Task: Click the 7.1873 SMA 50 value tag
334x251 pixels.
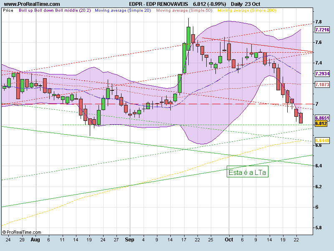Action: (322, 85)
